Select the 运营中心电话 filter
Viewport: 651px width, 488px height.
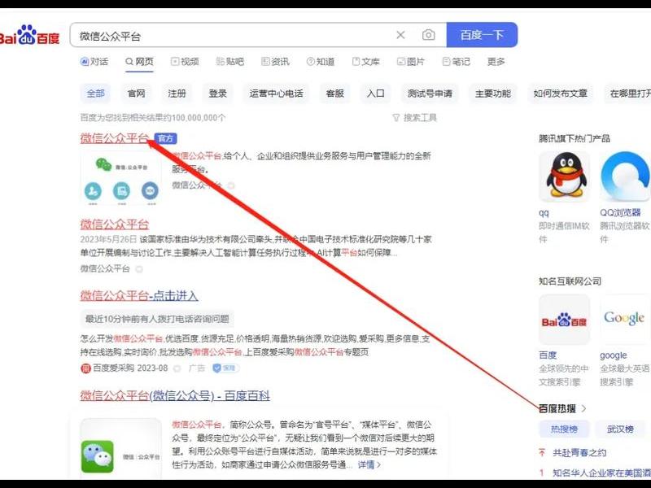pos(276,94)
